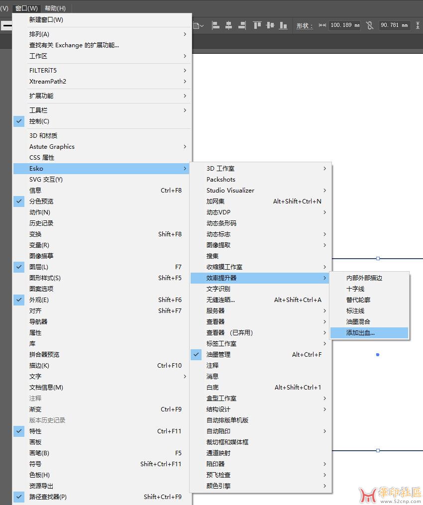
Task: Expand the 工具栏 submenu
Action: coord(103,110)
